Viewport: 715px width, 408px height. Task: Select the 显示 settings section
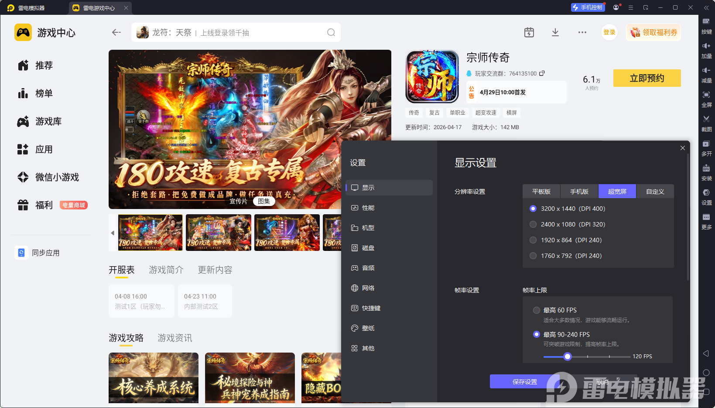(389, 188)
